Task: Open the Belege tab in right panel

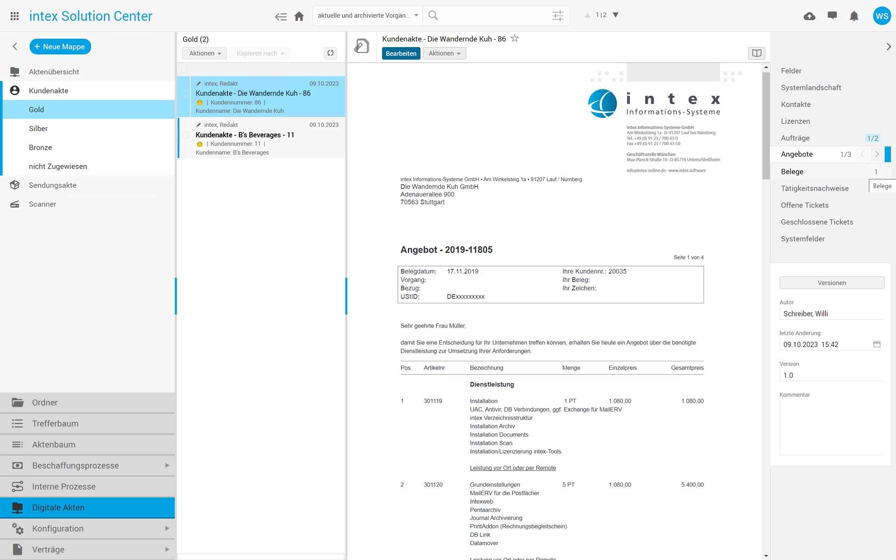Action: [792, 171]
